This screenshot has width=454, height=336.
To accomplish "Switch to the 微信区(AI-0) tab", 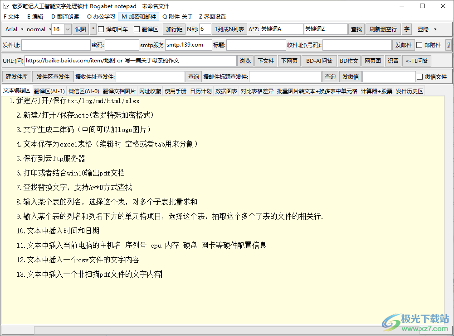I will click(x=83, y=91).
